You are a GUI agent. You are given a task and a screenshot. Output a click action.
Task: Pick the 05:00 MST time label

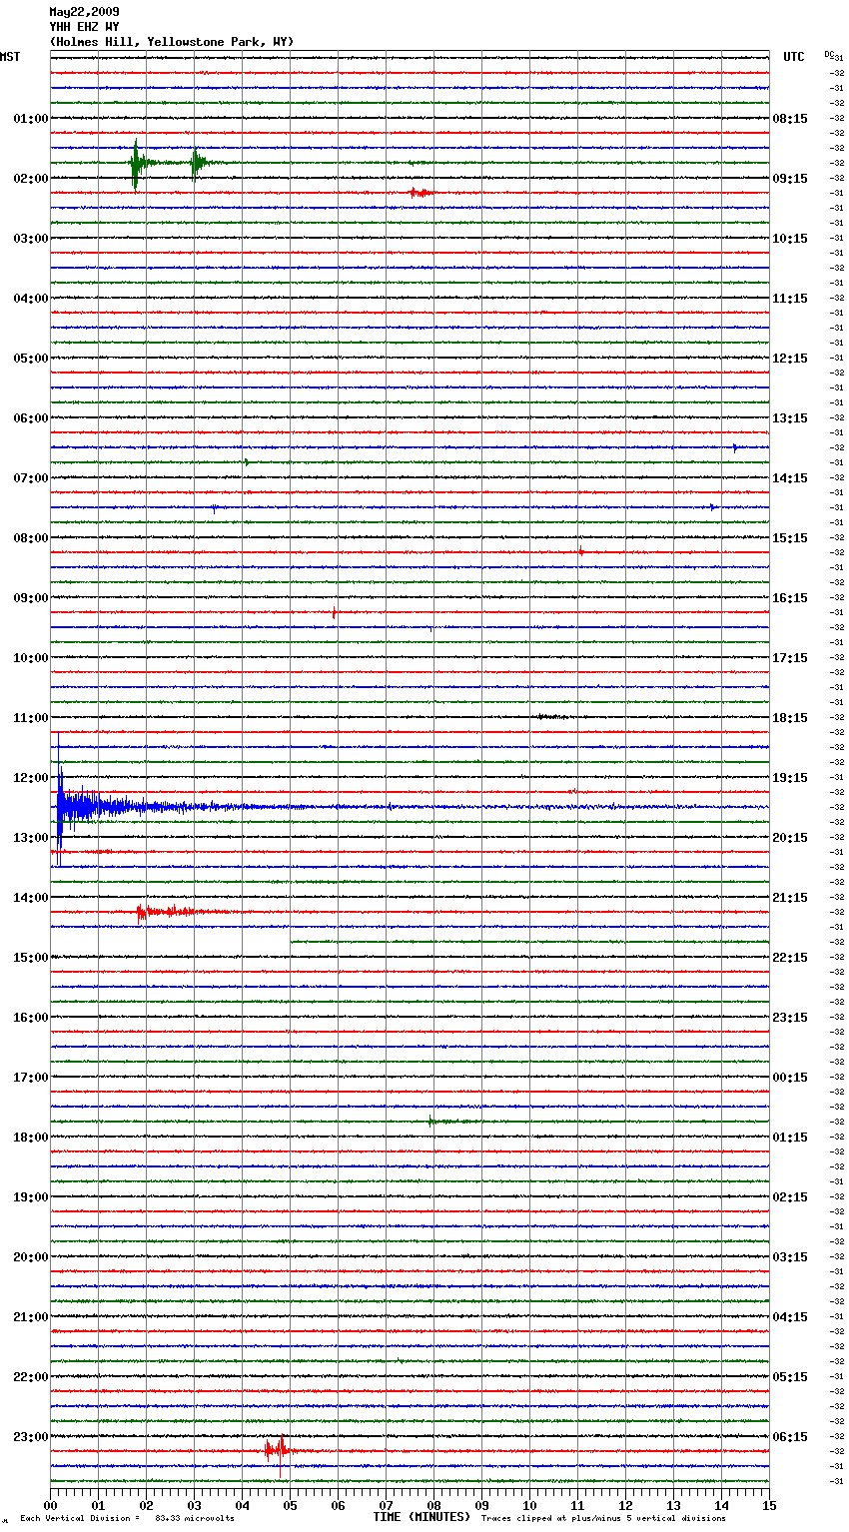[x=31, y=359]
